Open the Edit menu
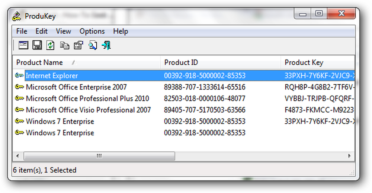 click(42, 31)
